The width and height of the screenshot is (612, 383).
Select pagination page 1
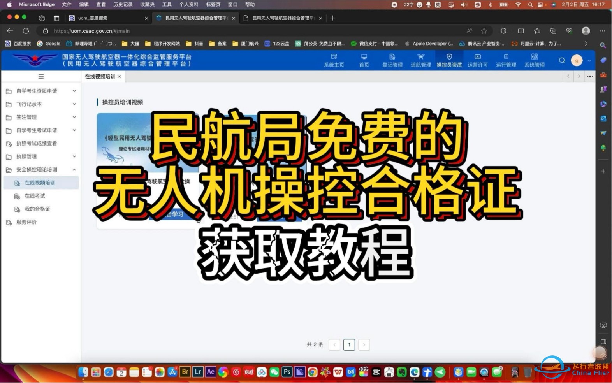click(x=349, y=344)
